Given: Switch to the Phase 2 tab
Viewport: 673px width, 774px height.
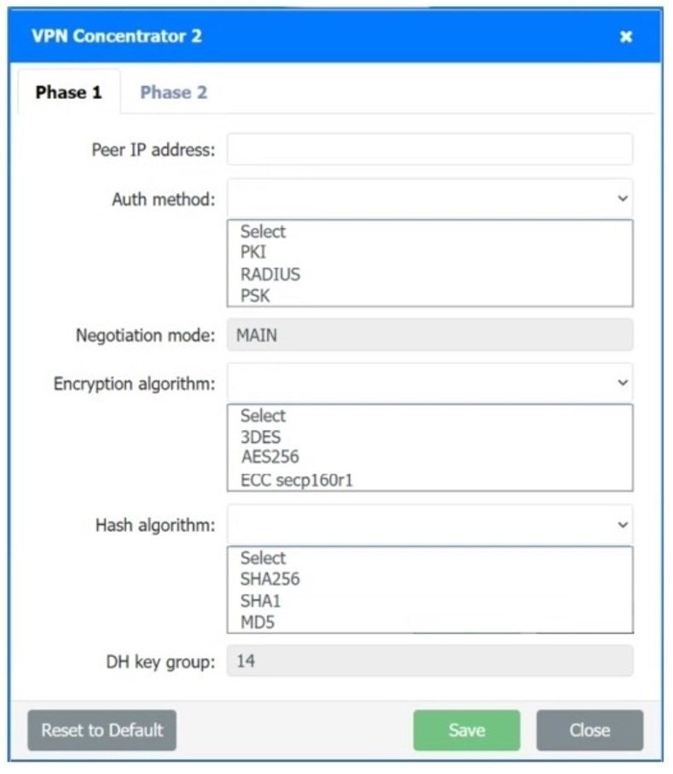Looking at the screenshot, I should [x=173, y=92].
